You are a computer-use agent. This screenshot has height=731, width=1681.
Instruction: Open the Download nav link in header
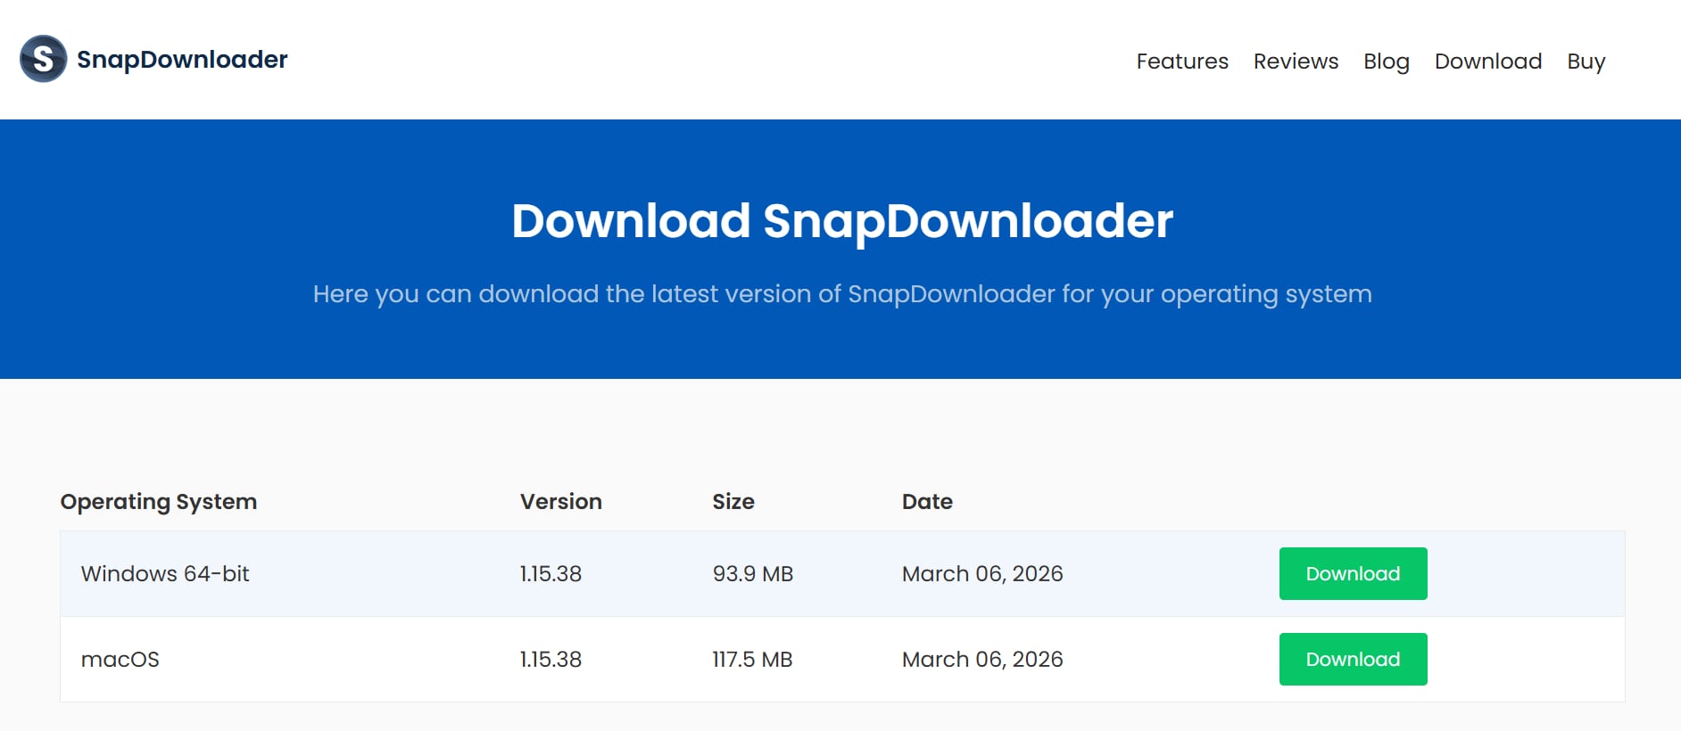click(1488, 62)
